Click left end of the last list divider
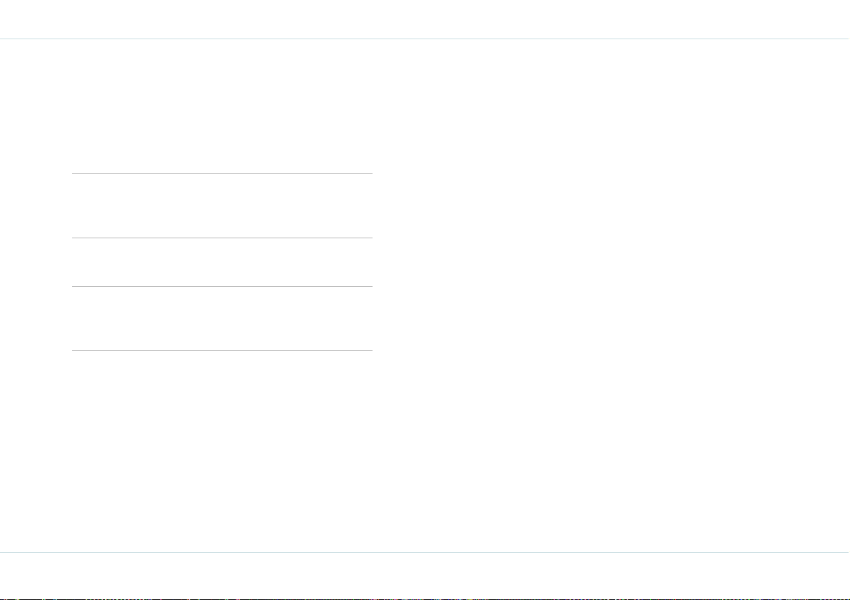Image resolution: width=850 pixels, height=600 pixels. 74,351
